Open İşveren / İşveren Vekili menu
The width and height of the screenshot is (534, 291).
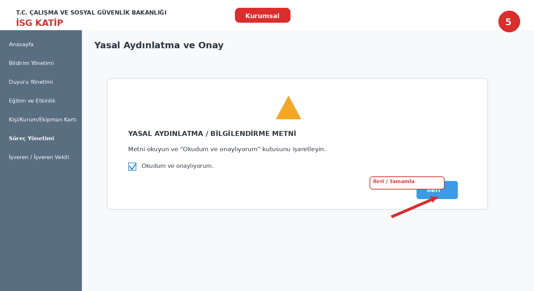[39, 157]
